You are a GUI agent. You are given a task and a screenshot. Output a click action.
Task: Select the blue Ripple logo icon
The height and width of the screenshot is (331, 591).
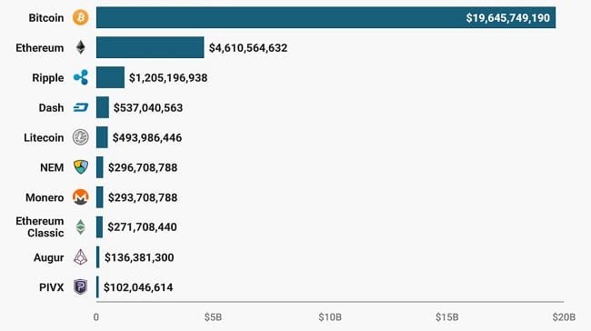click(81, 77)
